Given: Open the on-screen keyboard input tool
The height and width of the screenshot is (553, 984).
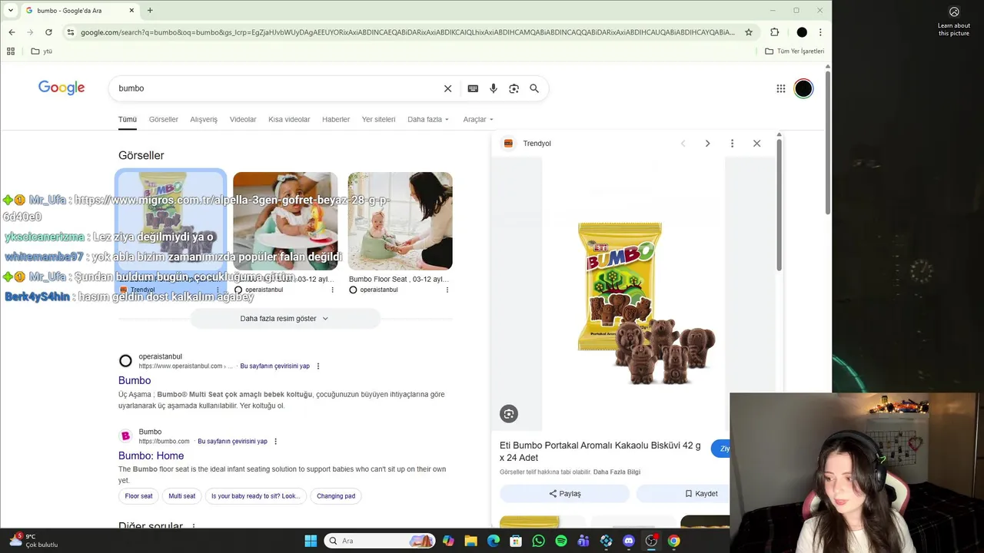Looking at the screenshot, I should [473, 88].
